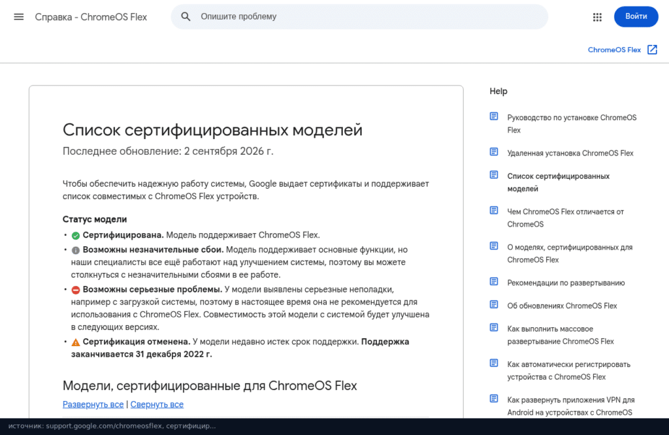Open Как развернуть приложения VPN для Android

pyautogui.click(x=571, y=406)
